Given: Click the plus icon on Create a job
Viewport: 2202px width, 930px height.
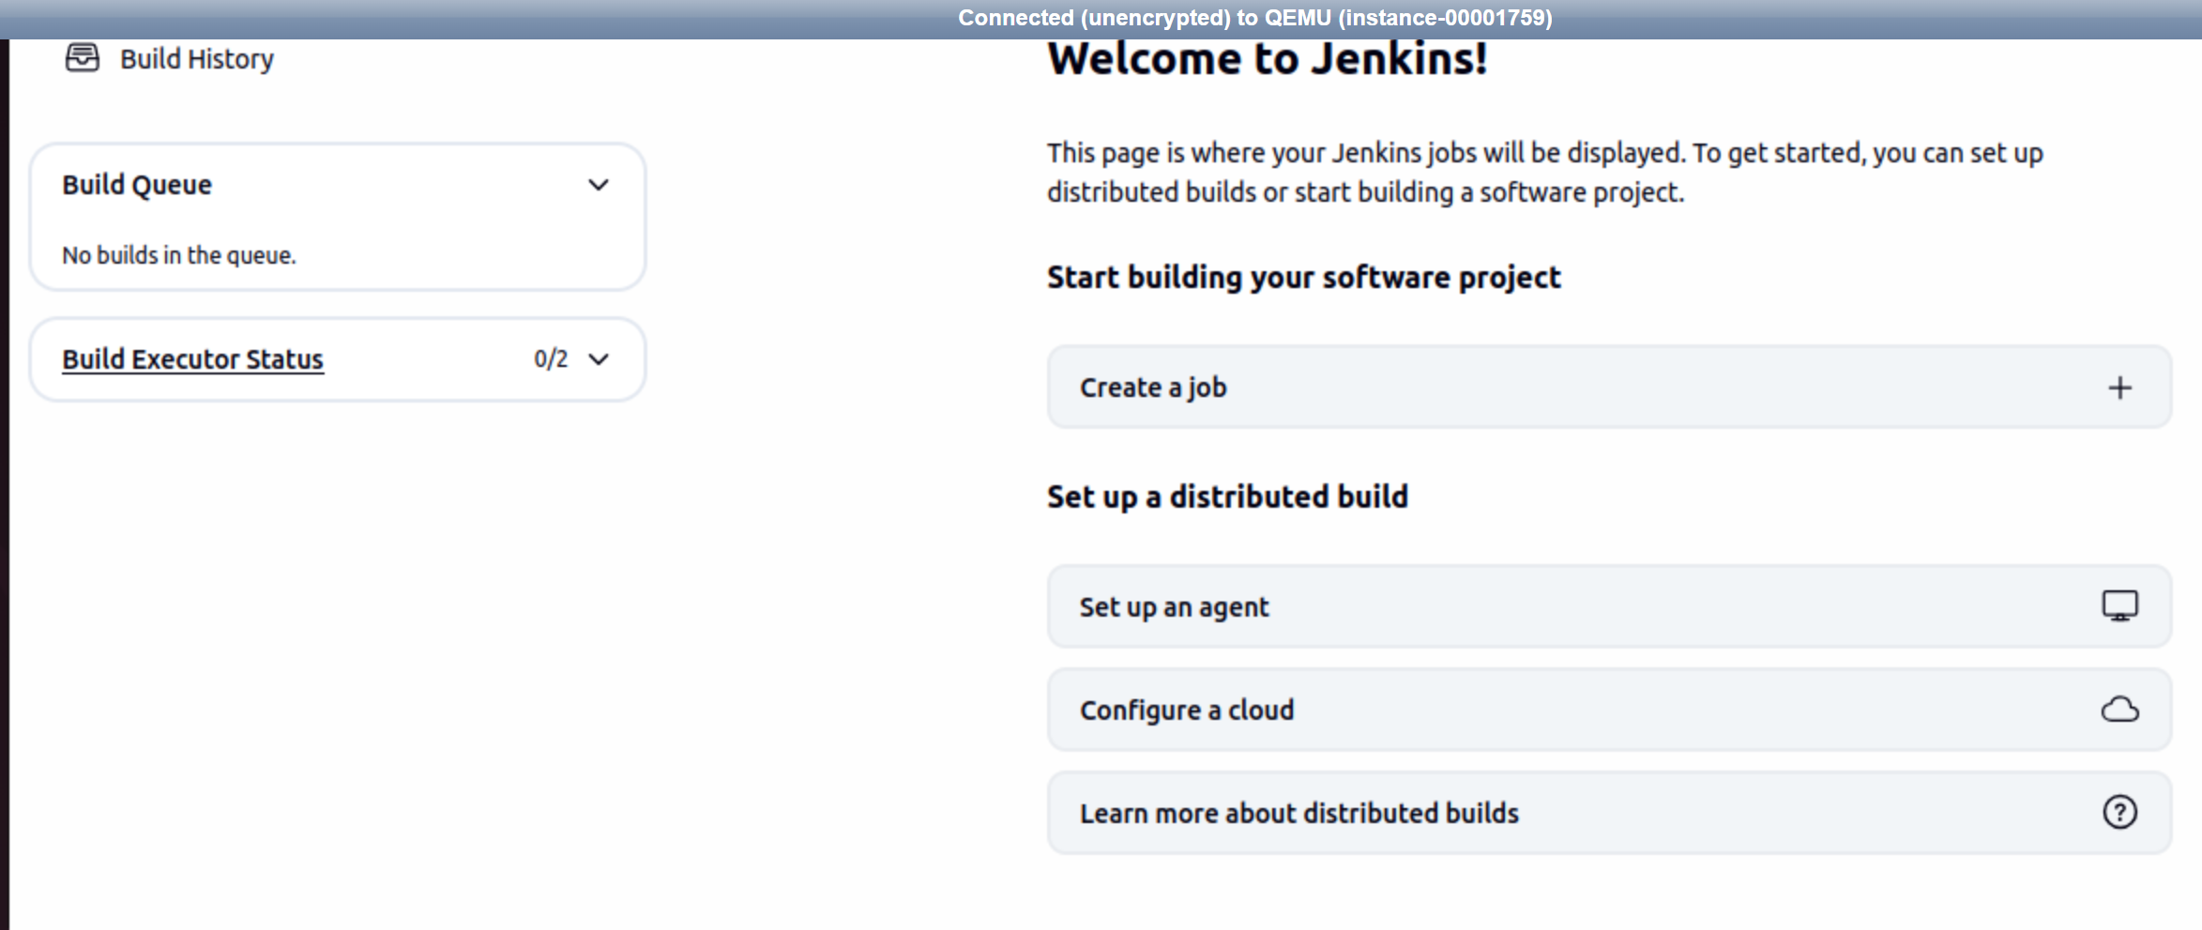Looking at the screenshot, I should click(2119, 388).
